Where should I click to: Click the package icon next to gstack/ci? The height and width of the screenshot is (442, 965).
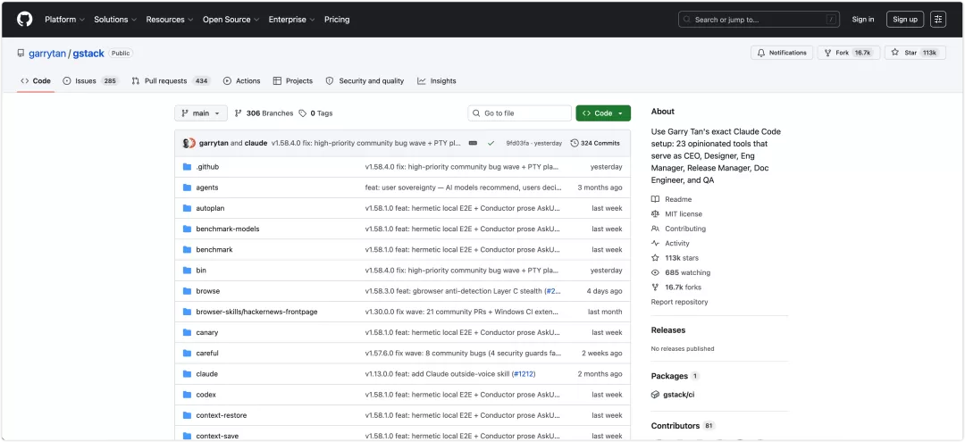(x=656, y=395)
